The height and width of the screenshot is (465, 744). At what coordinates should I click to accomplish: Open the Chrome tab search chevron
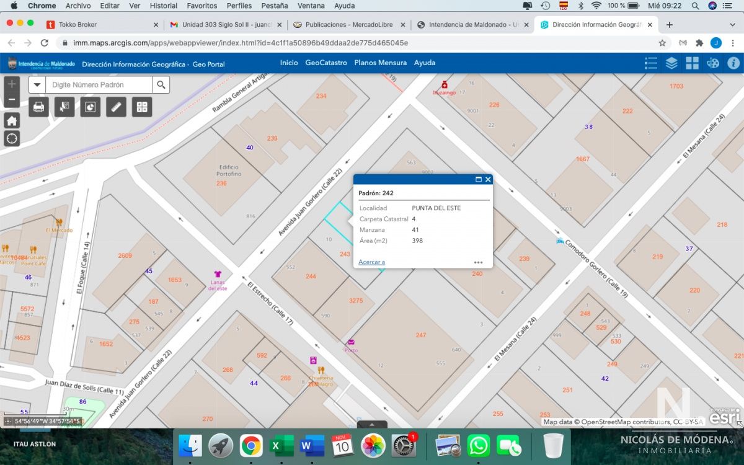[x=732, y=25]
